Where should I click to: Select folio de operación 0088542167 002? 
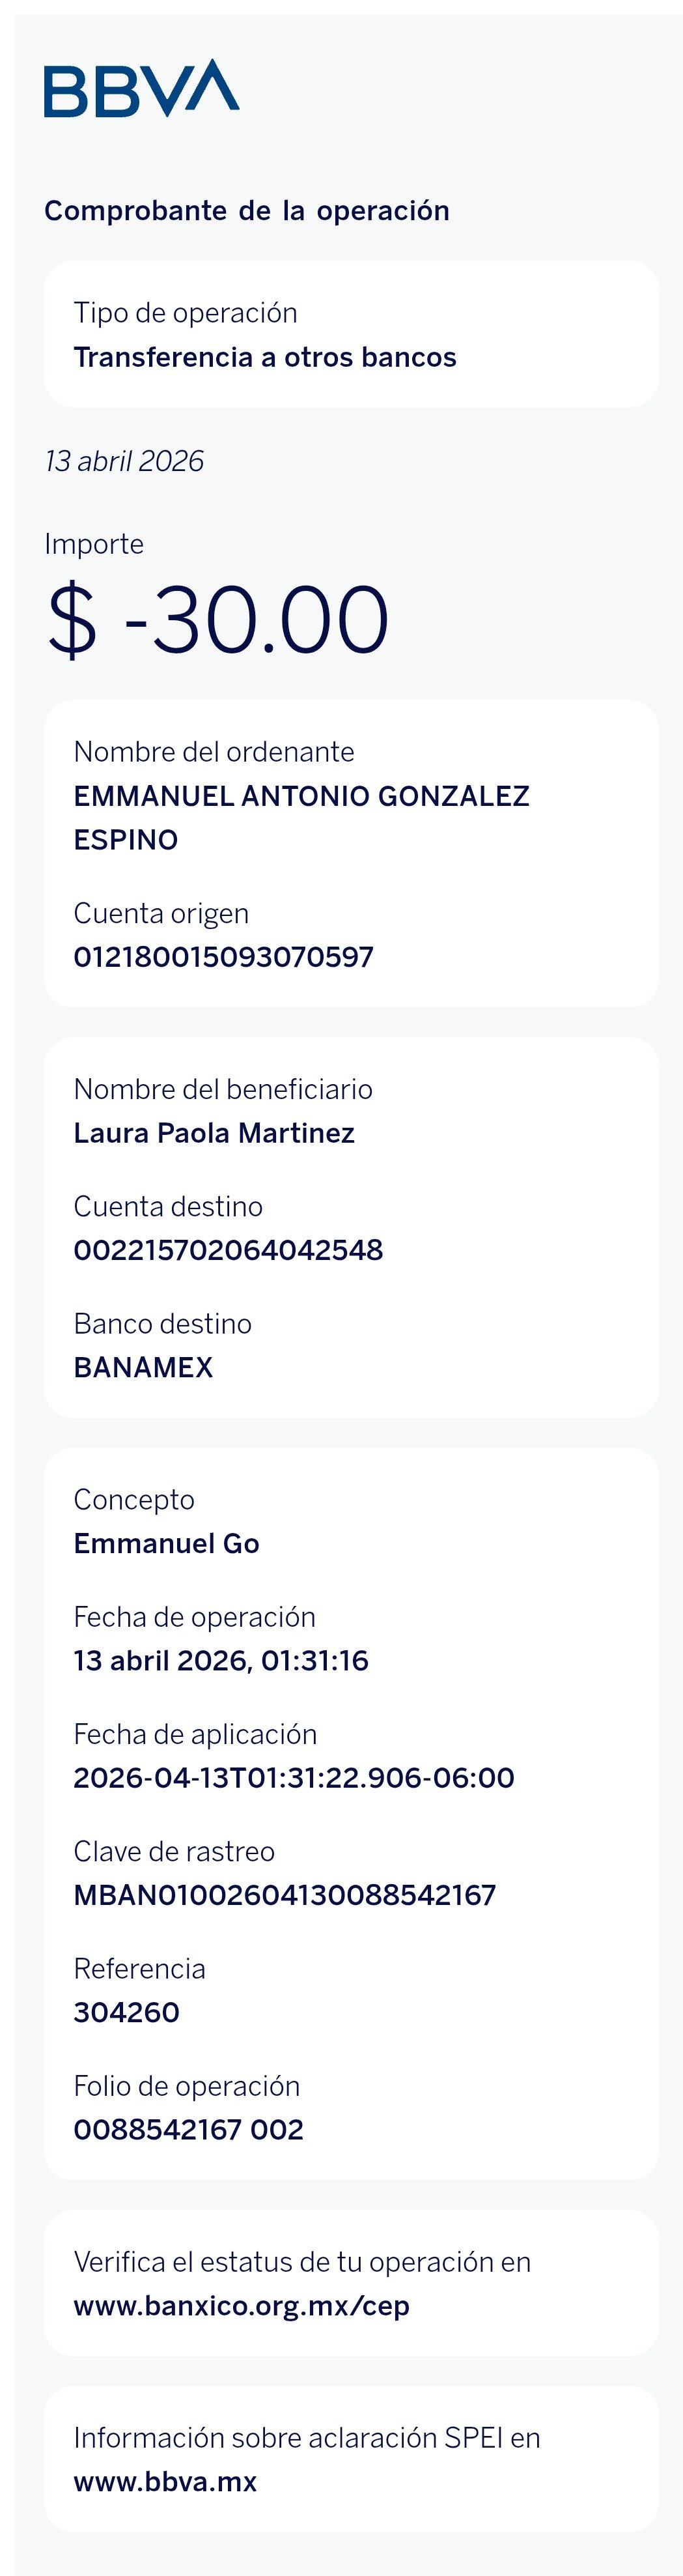189,2129
